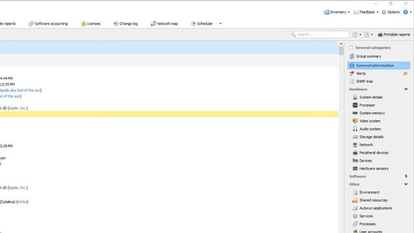Open the Inventory dropdown arrow
Screen dimensions: 414x233
click(x=349, y=12)
